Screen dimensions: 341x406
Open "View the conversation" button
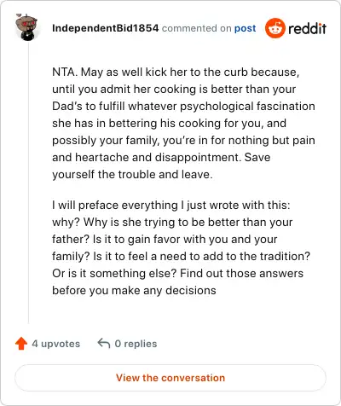point(170,378)
